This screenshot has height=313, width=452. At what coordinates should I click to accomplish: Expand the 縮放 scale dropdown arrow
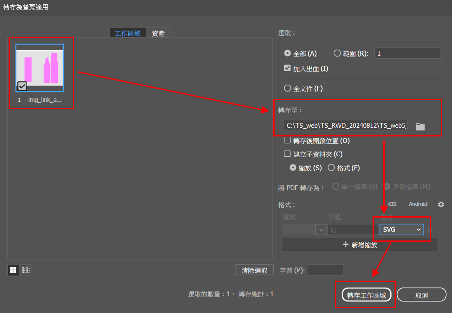(320, 230)
